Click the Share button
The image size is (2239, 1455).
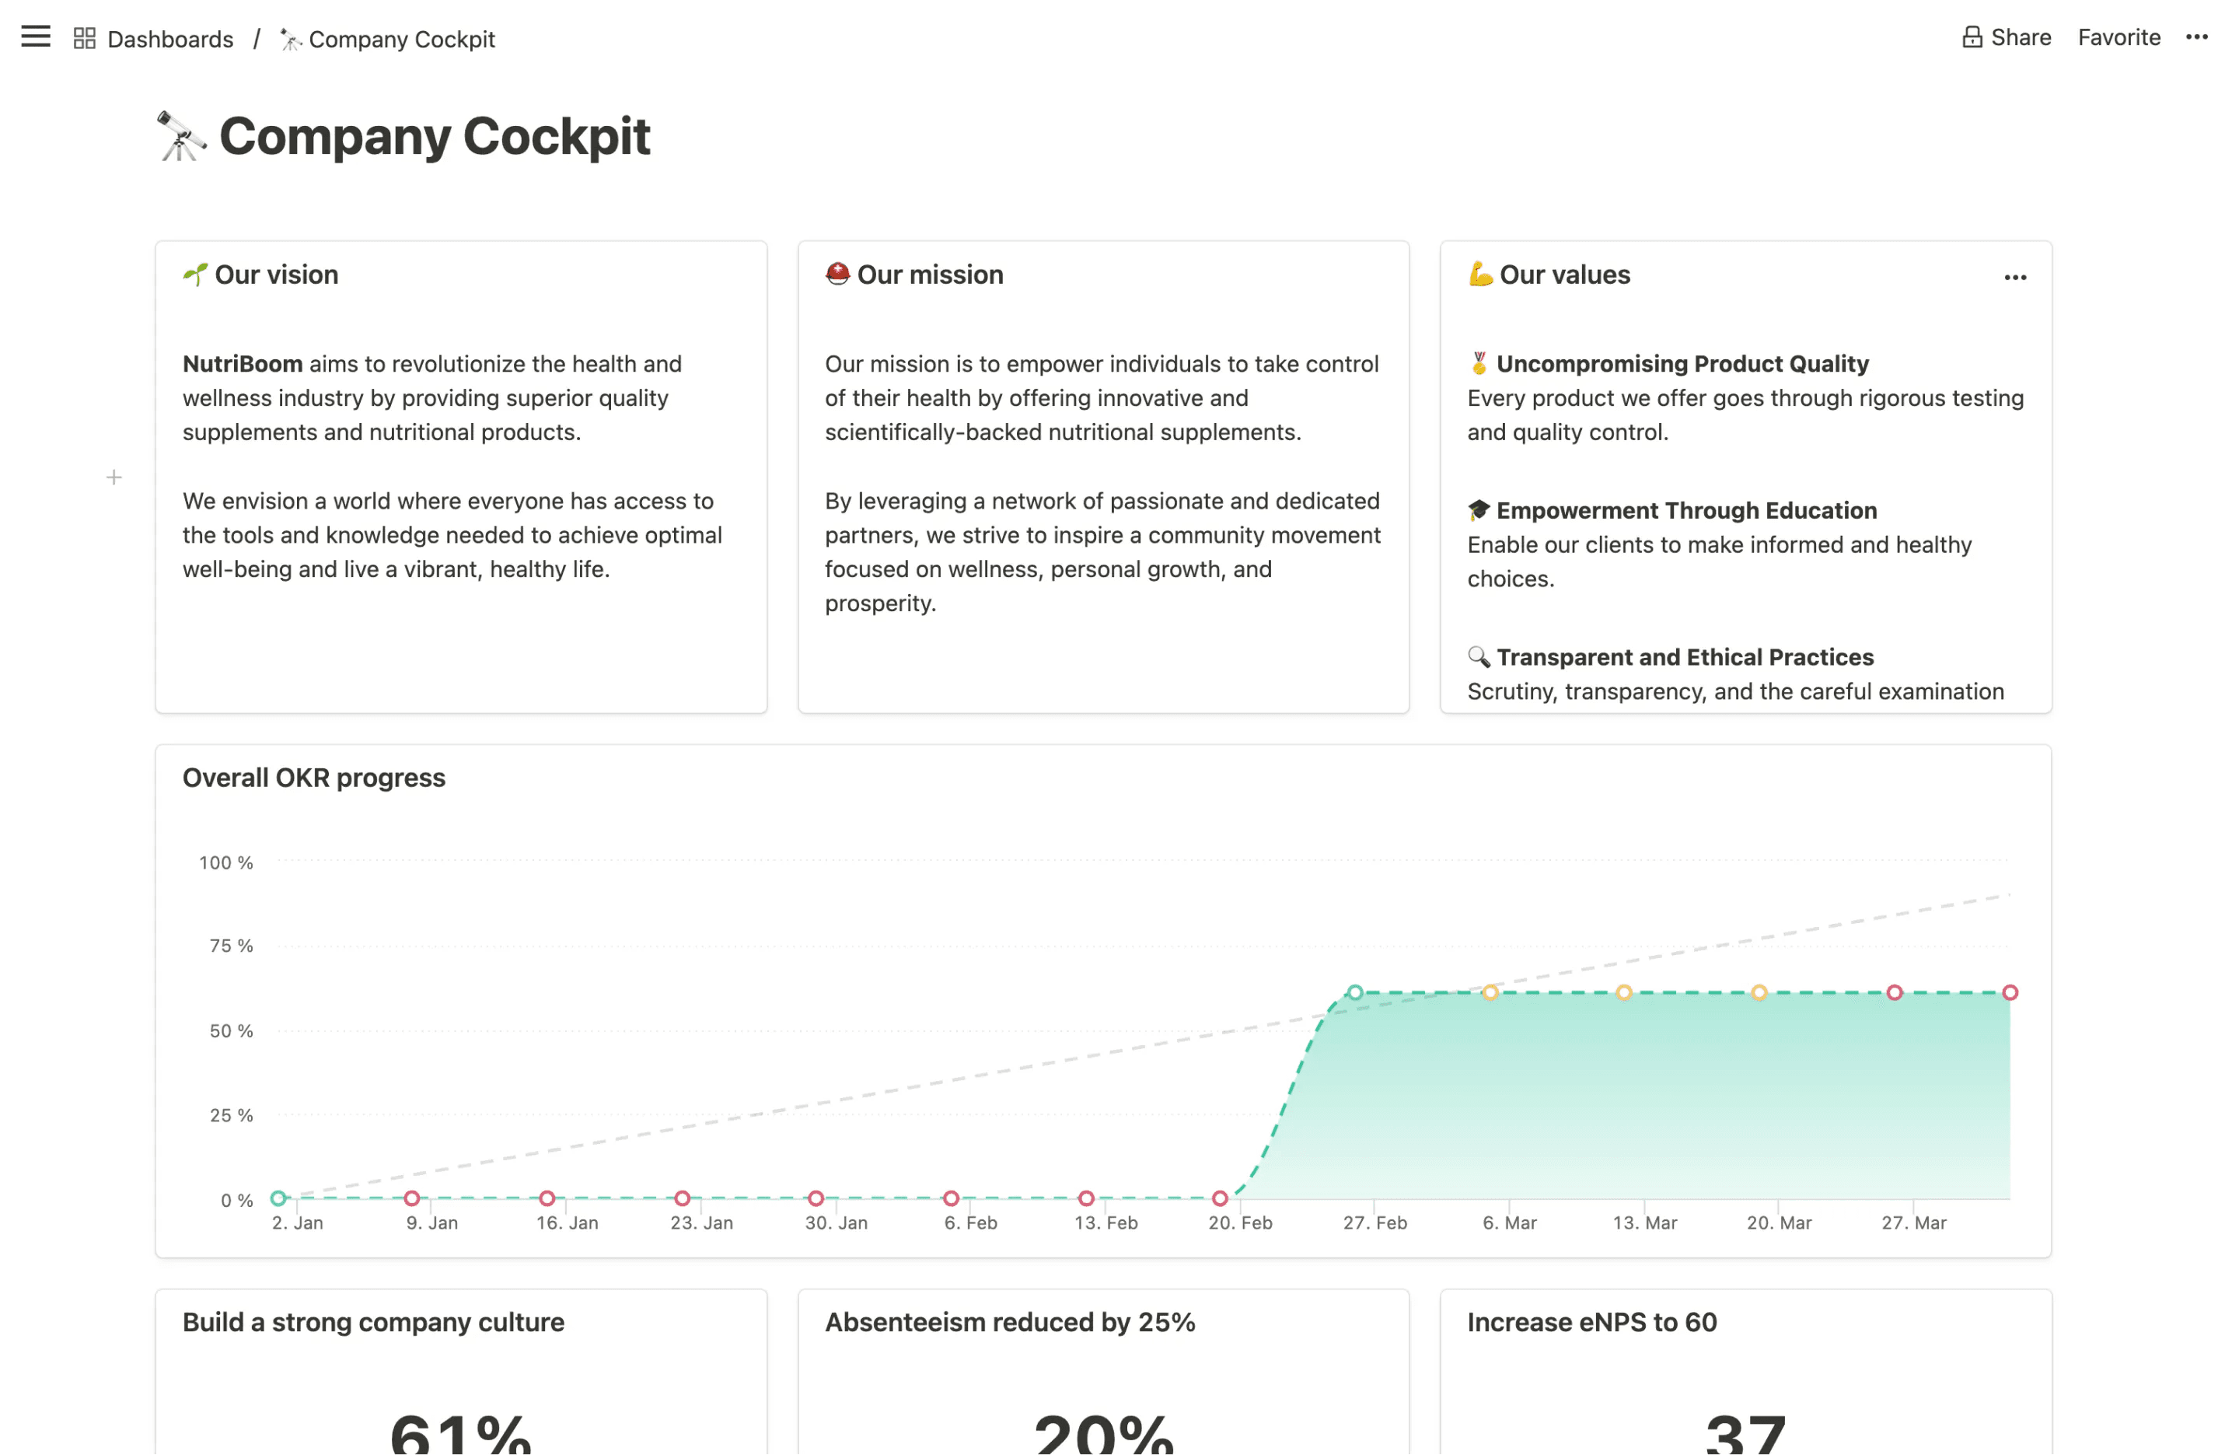click(x=2020, y=37)
